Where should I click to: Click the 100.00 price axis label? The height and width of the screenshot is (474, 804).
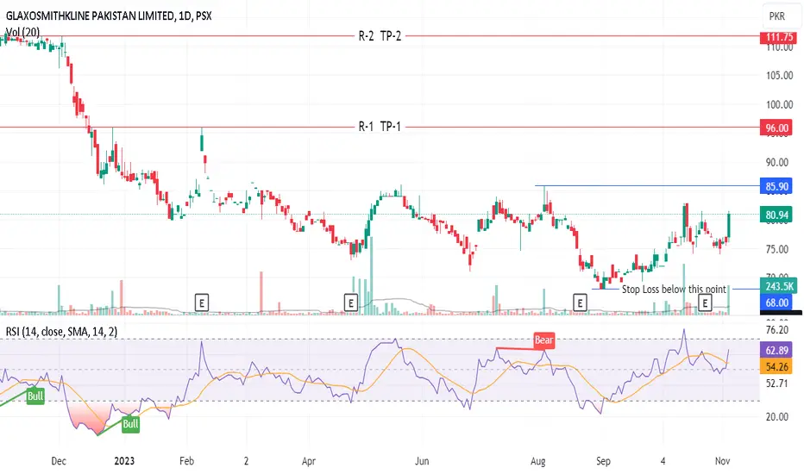(x=779, y=104)
